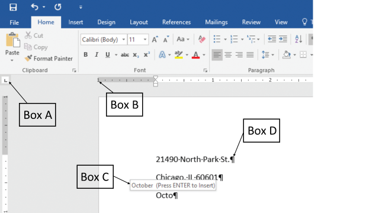Open the References tab

[x=176, y=22]
